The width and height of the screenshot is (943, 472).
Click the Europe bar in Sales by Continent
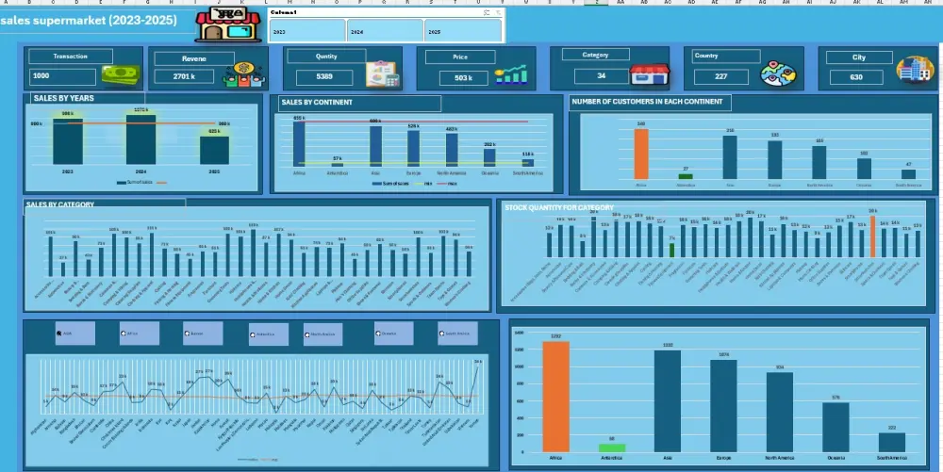413,148
